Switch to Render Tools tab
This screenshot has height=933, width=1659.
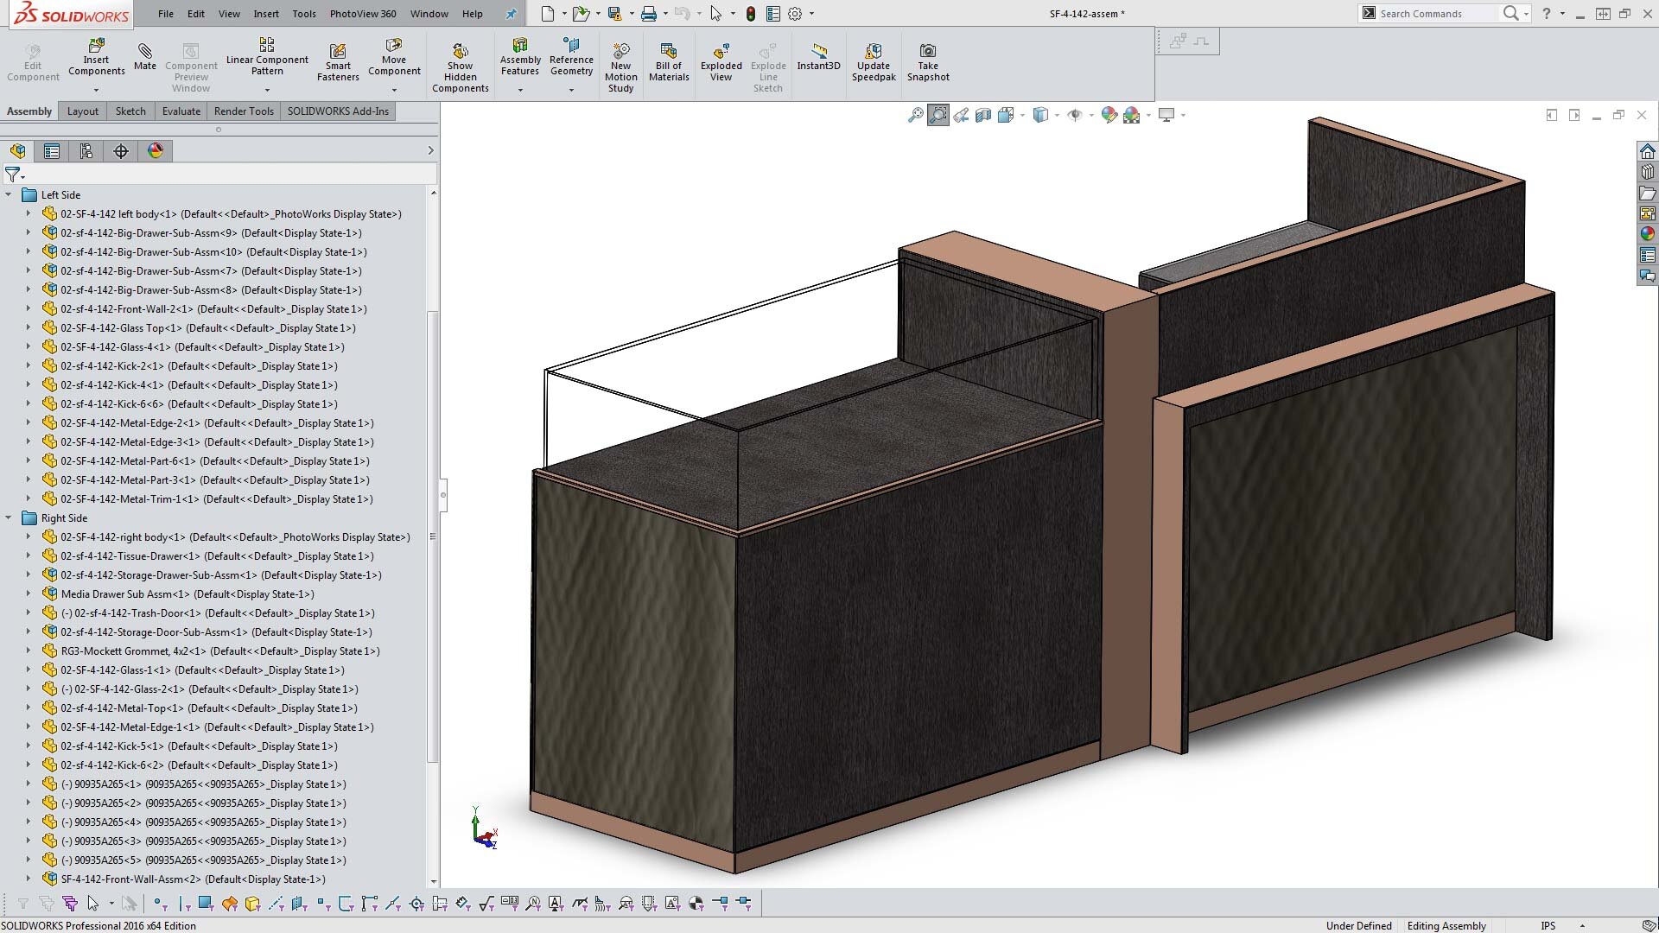244,111
